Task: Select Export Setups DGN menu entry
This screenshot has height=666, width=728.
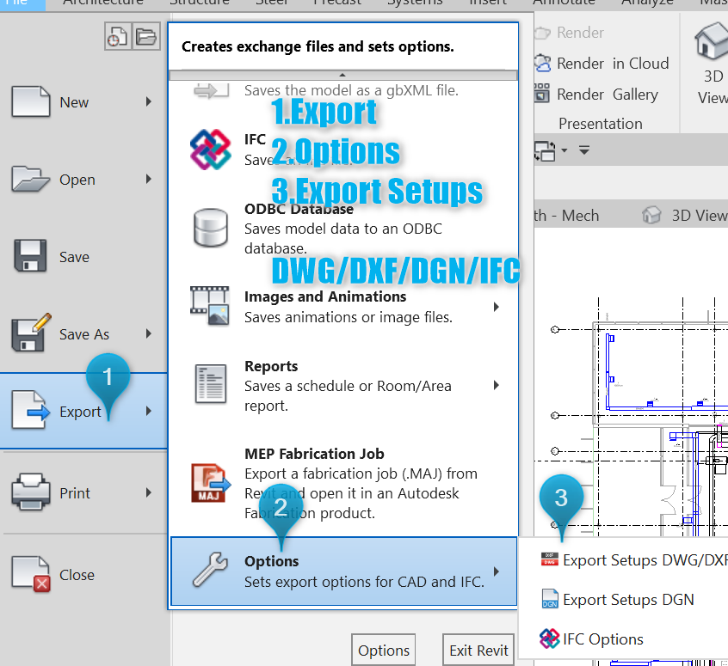Action: (627, 600)
